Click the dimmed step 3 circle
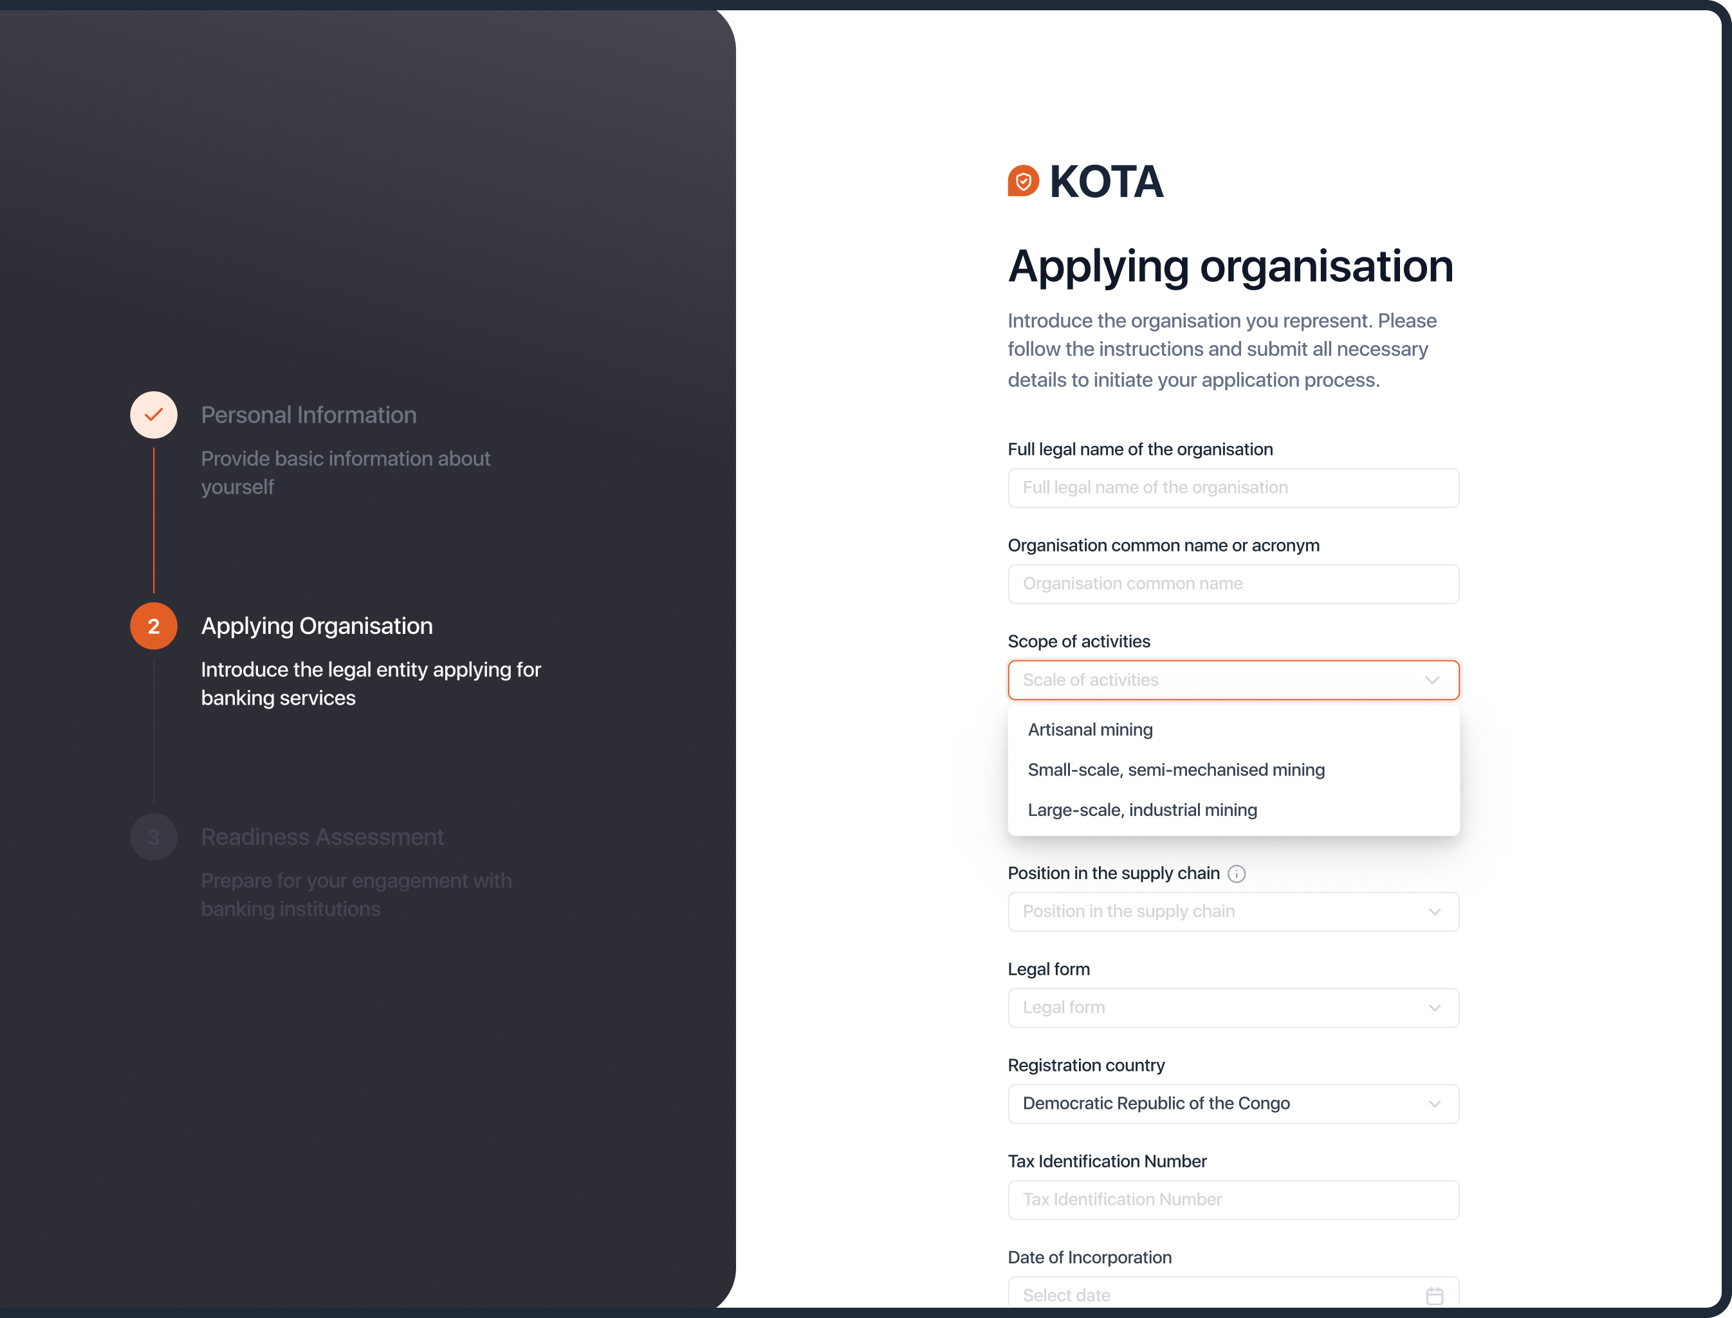Viewport: 1732px width, 1318px height. tap(154, 837)
